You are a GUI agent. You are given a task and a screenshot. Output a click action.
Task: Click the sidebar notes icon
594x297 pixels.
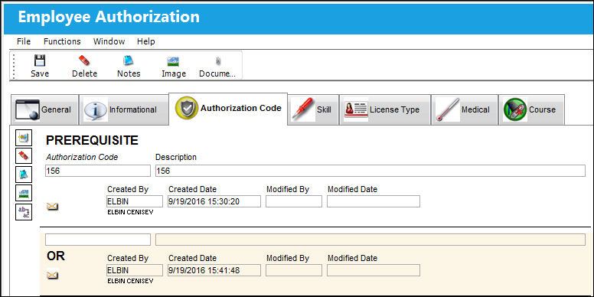pyautogui.click(x=24, y=175)
